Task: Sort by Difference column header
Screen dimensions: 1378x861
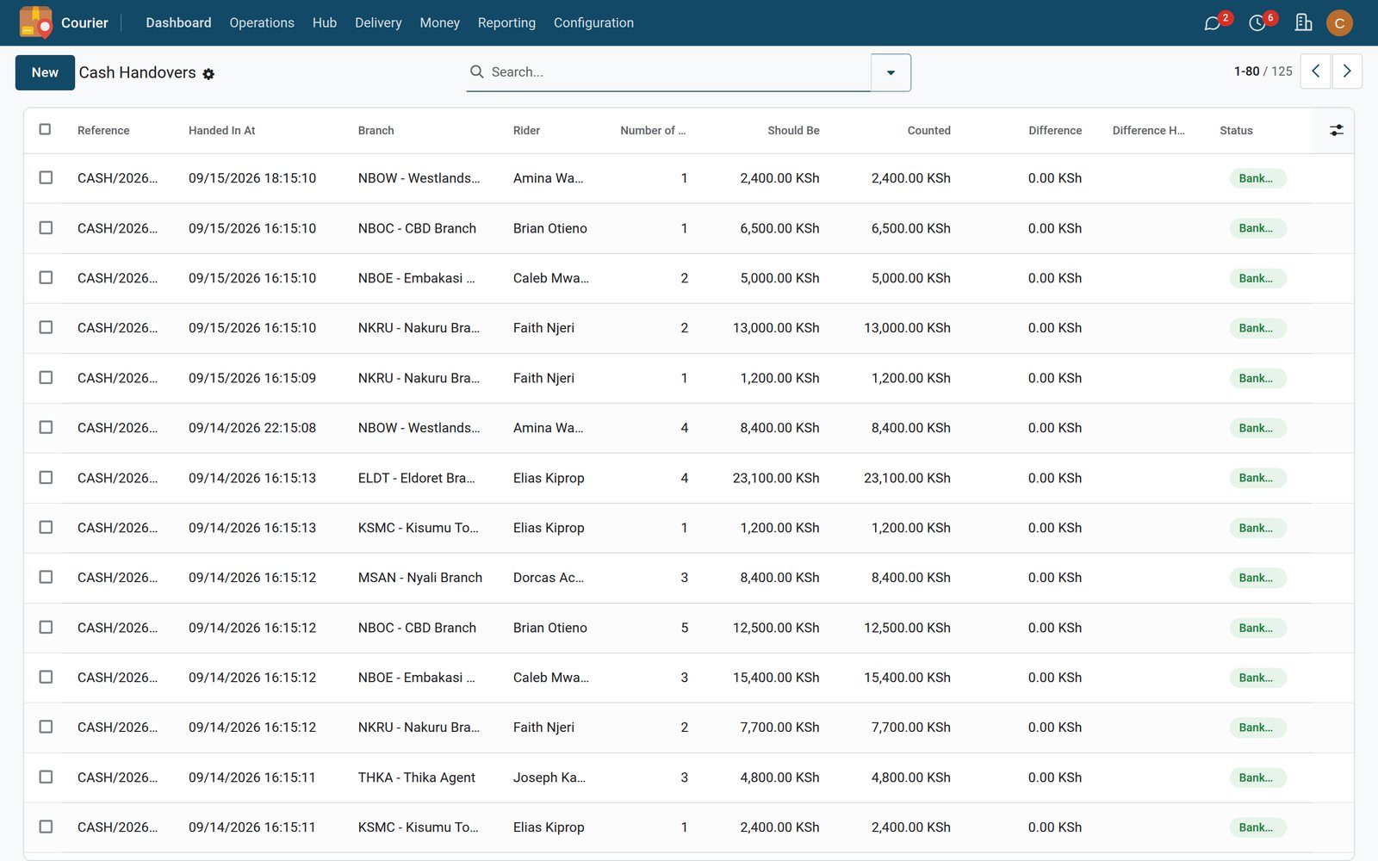Action: pos(1055,130)
